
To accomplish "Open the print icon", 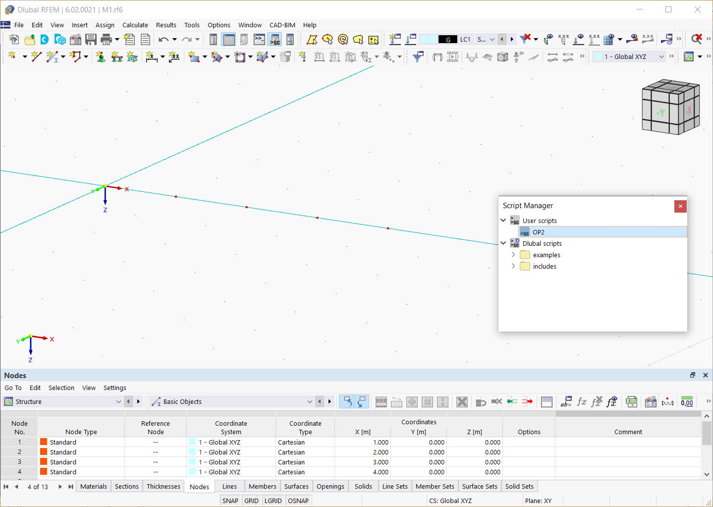I will click(x=105, y=39).
